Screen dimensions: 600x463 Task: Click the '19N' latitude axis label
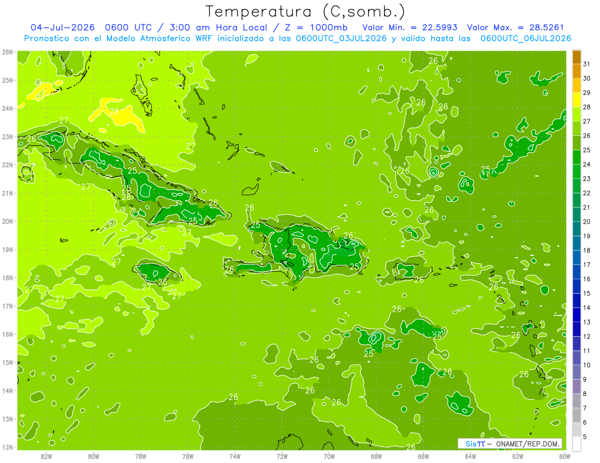click(x=7, y=250)
